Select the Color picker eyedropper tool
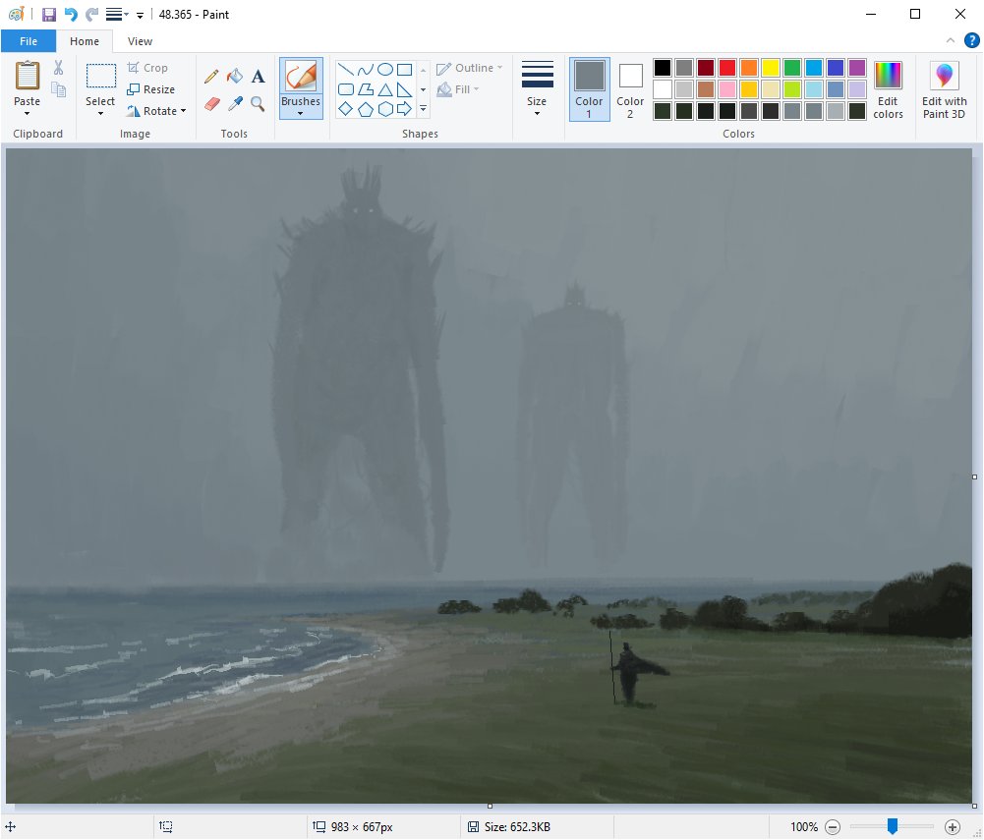 pos(235,103)
